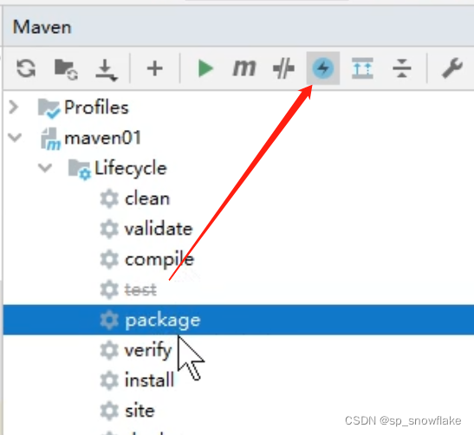Click the Profiles folder icon
Viewport: 474px width, 435px height.
click(49, 108)
